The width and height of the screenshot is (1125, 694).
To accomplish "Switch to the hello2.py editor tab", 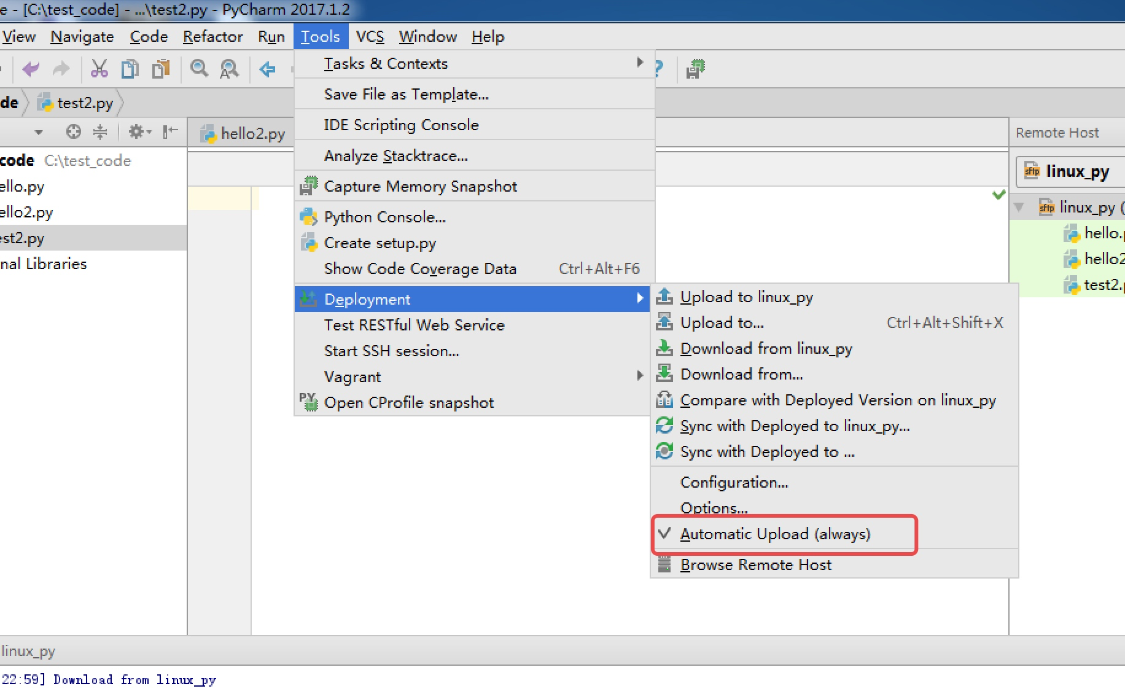I will [243, 133].
